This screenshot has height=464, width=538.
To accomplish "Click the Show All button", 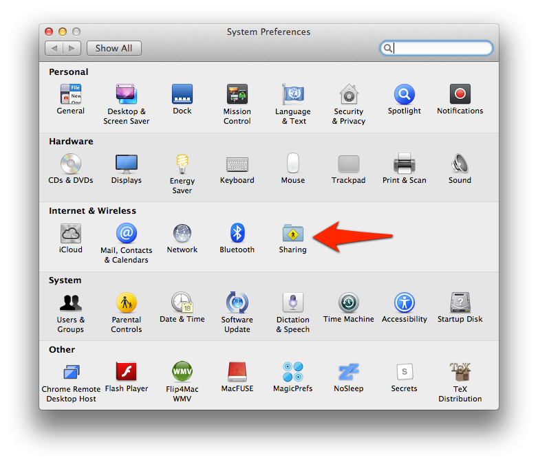I will [114, 48].
